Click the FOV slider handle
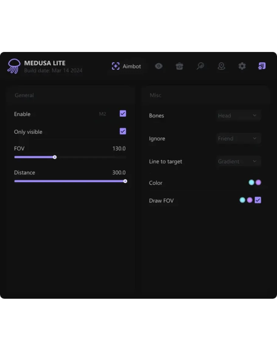 tap(55, 157)
